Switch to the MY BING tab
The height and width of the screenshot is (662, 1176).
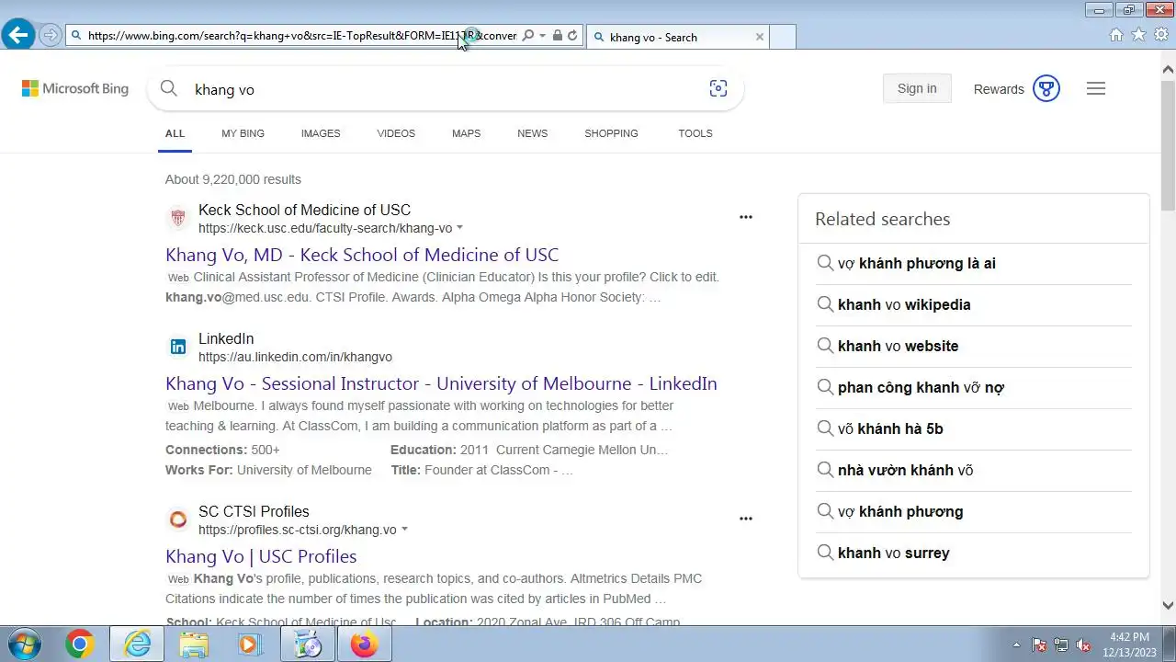tap(243, 133)
